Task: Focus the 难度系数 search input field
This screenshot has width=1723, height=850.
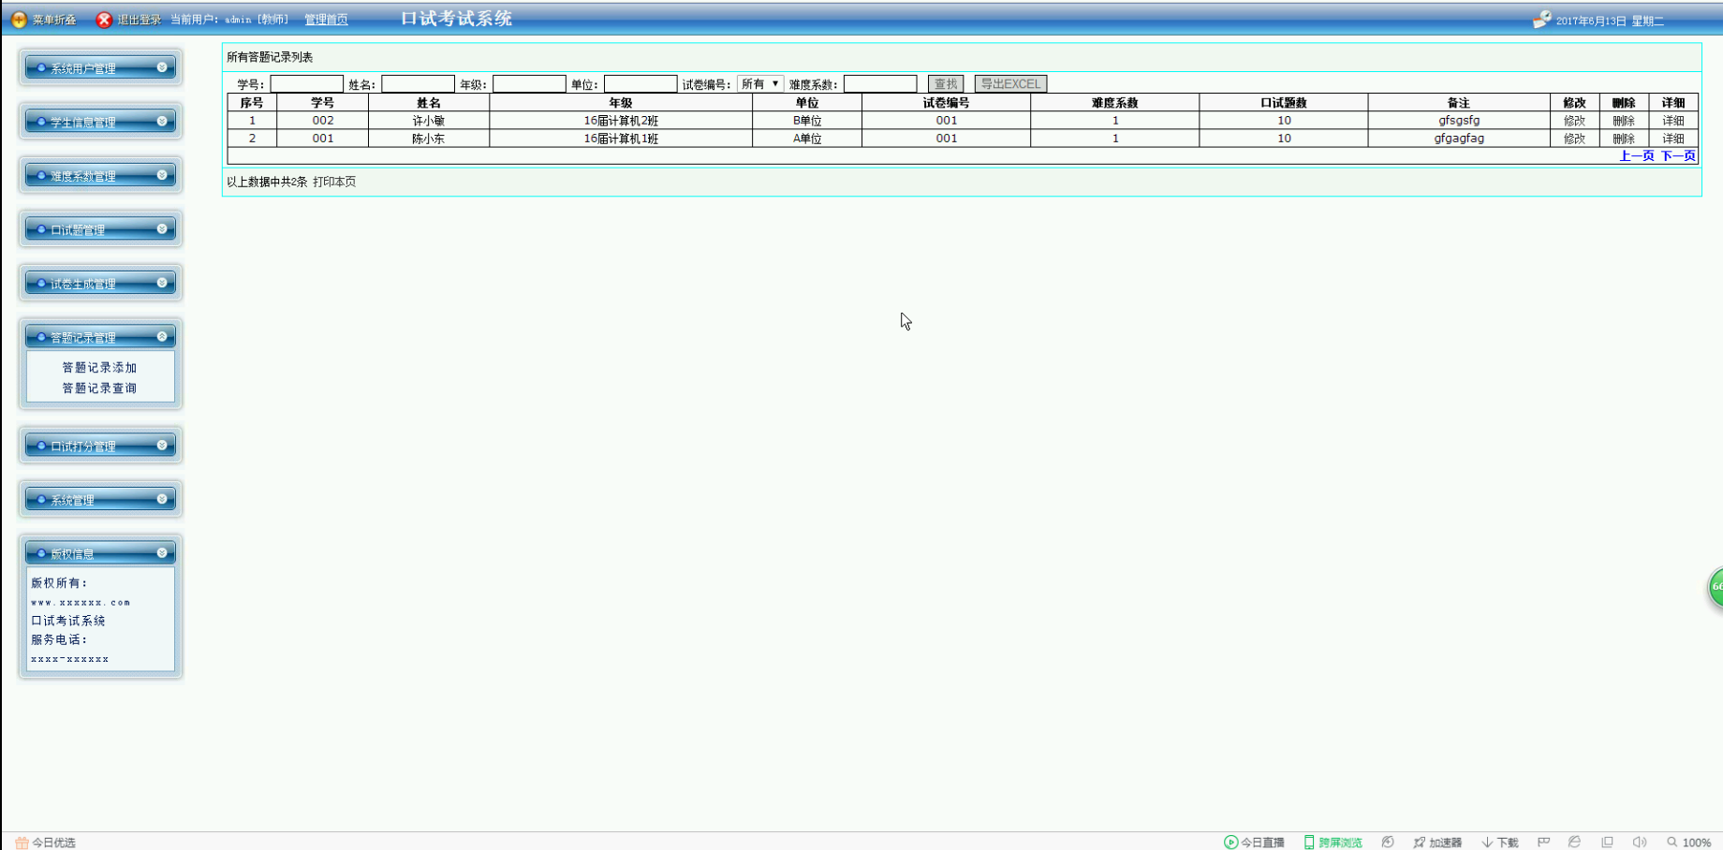Action: (880, 84)
